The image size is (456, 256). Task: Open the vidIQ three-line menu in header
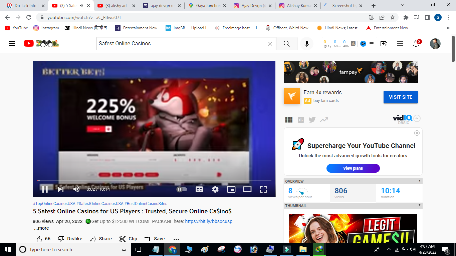coord(372,44)
